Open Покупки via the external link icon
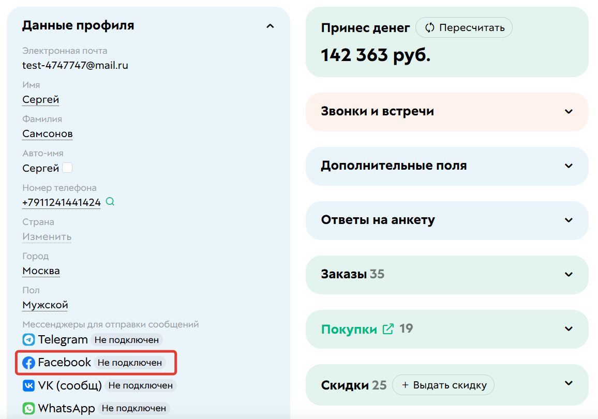This screenshot has height=419, width=598. click(387, 328)
